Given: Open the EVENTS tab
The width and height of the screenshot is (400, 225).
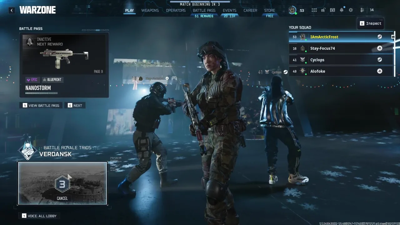Looking at the screenshot, I should click(229, 10).
